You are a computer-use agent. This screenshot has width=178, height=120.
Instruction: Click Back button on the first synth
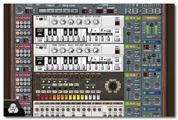coord(117,32)
